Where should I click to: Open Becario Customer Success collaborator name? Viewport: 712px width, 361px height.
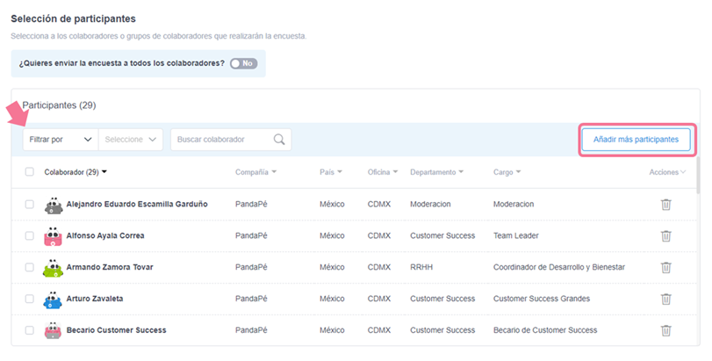click(x=116, y=330)
